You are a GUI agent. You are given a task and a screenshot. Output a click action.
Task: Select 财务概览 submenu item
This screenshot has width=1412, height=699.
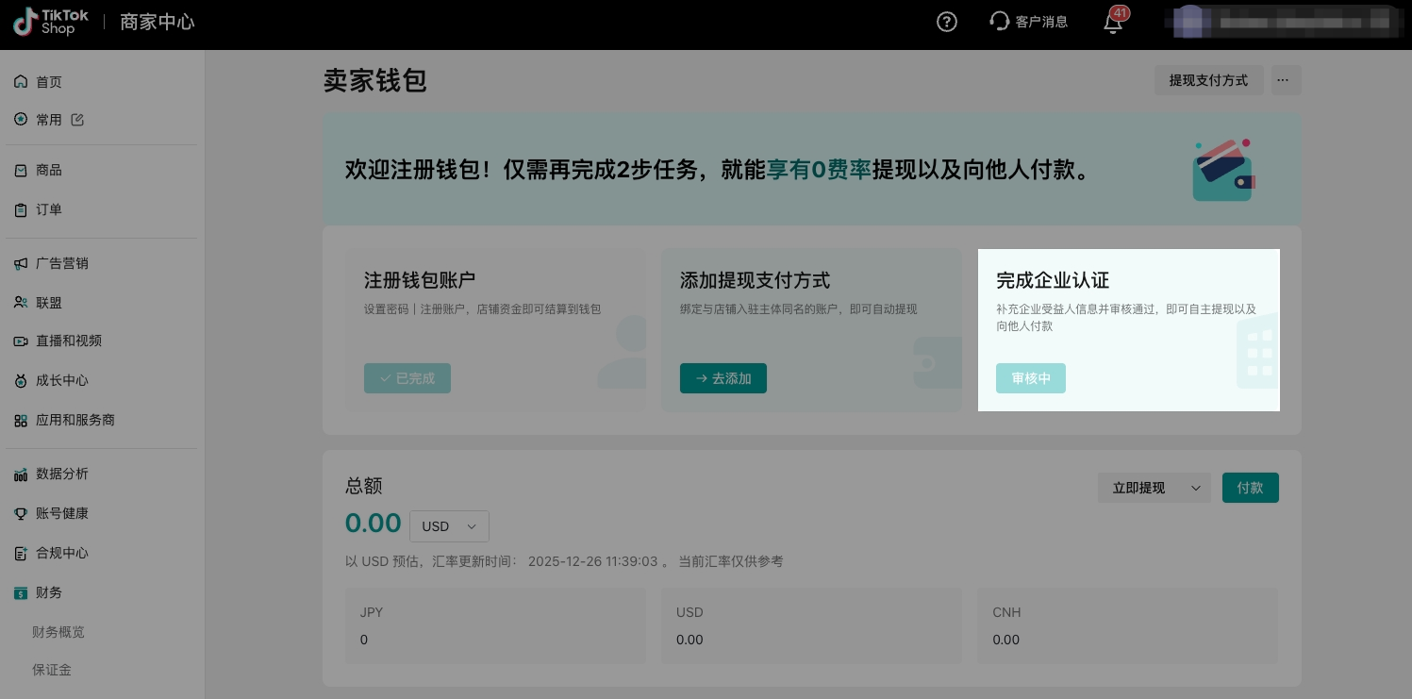click(x=58, y=632)
